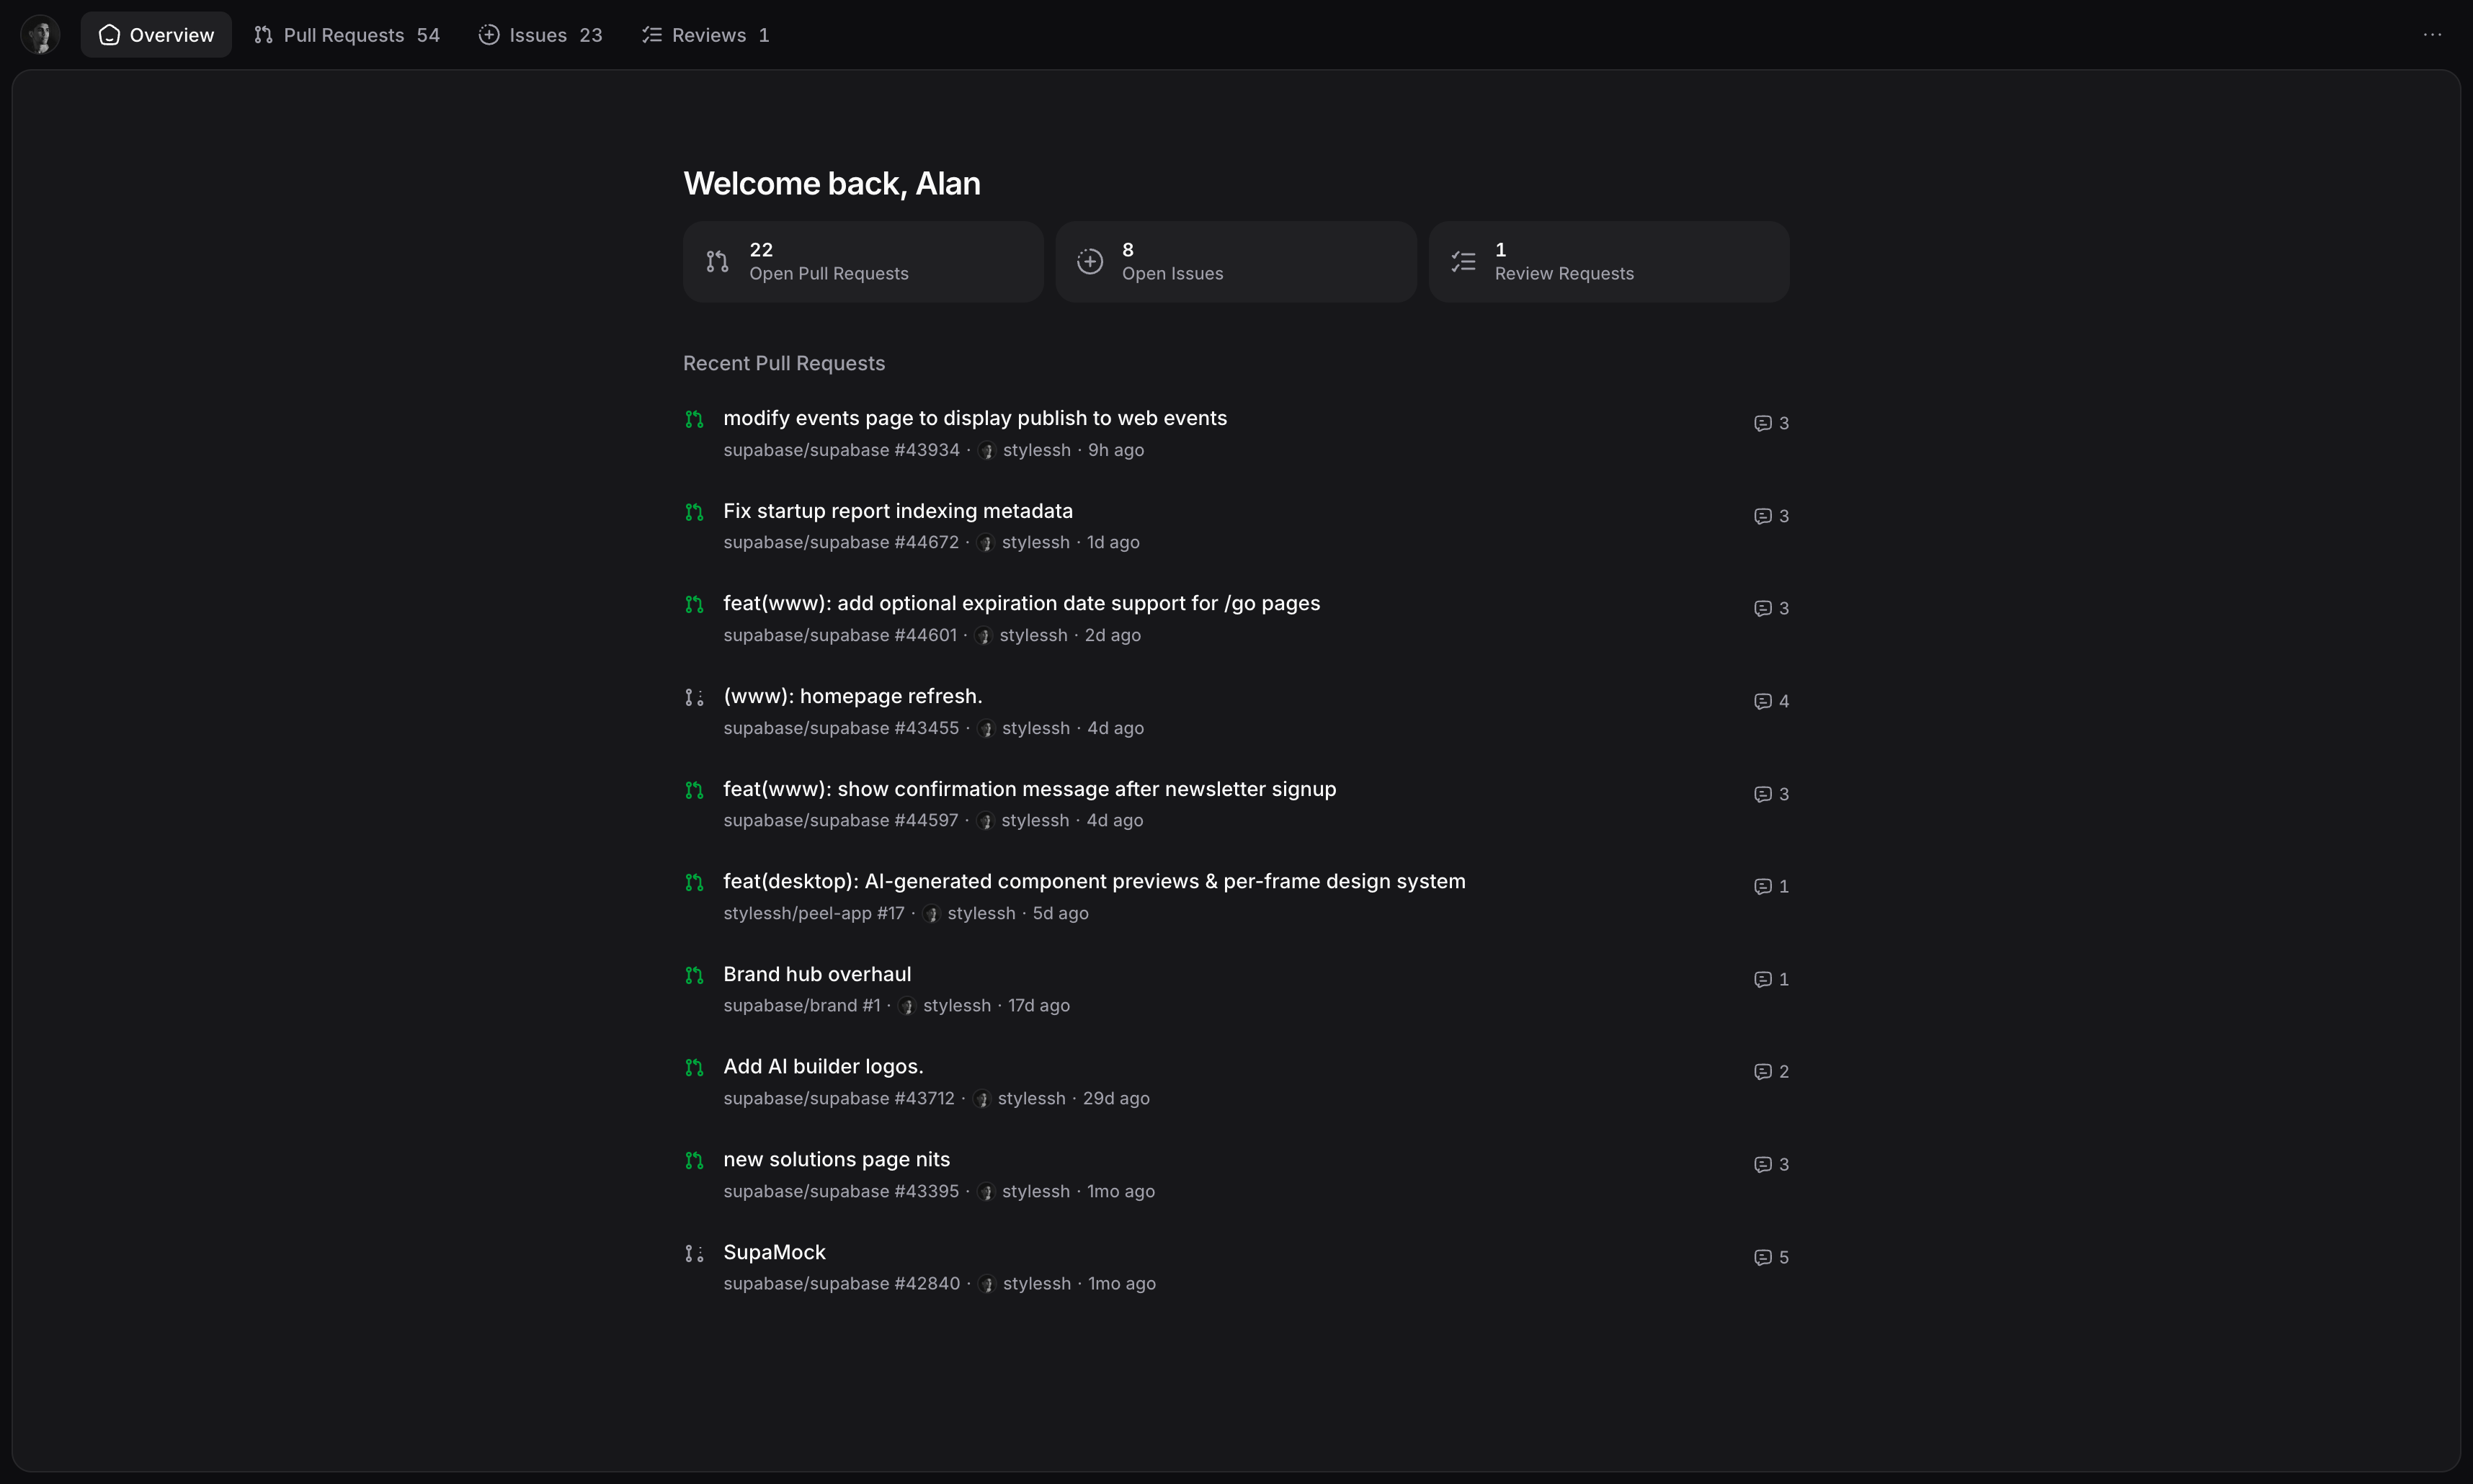Open 'Fix startup report indexing metadata' pull request
Image resolution: width=2473 pixels, height=1484 pixels.
tap(897, 511)
